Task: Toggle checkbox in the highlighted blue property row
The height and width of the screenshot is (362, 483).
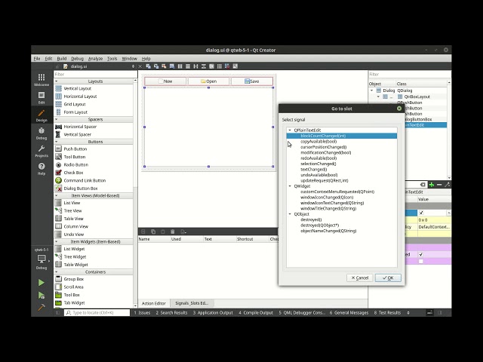Action: coord(421,213)
